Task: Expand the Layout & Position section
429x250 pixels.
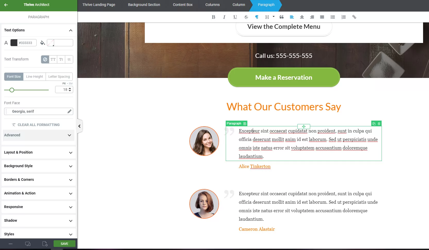Action: coord(38,153)
